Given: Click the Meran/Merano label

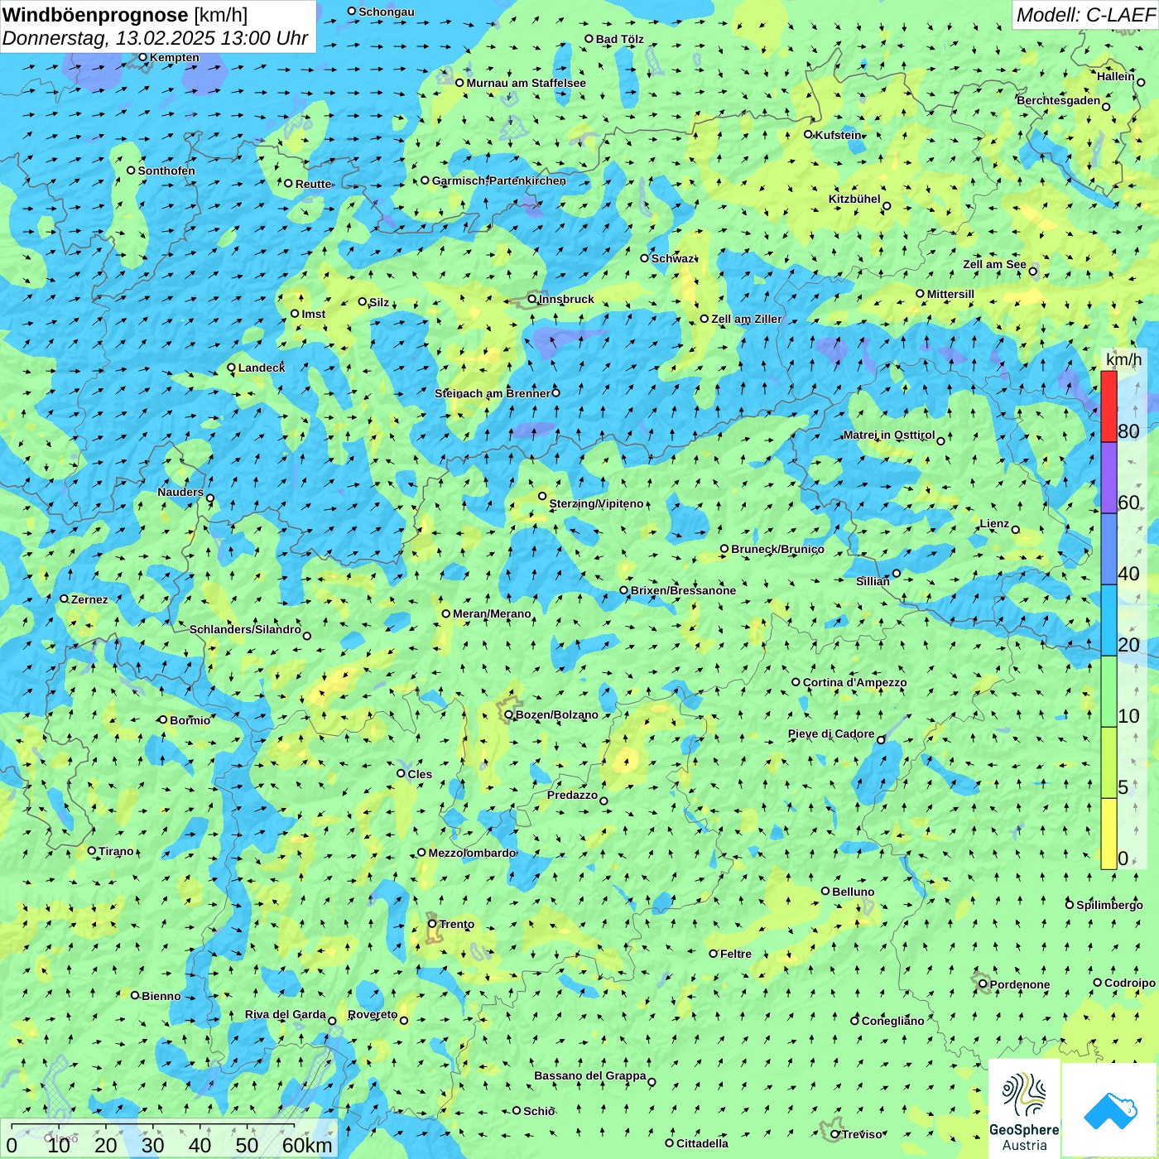Looking at the screenshot, I should pyautogui.click(x=492, y=613).
